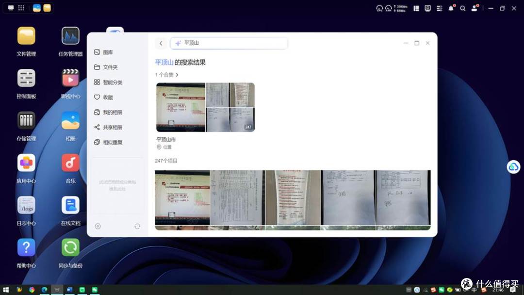The height and width of the screenshot is (295, 524).
Task: Open the second table document photo
Action: click(237, 197)
